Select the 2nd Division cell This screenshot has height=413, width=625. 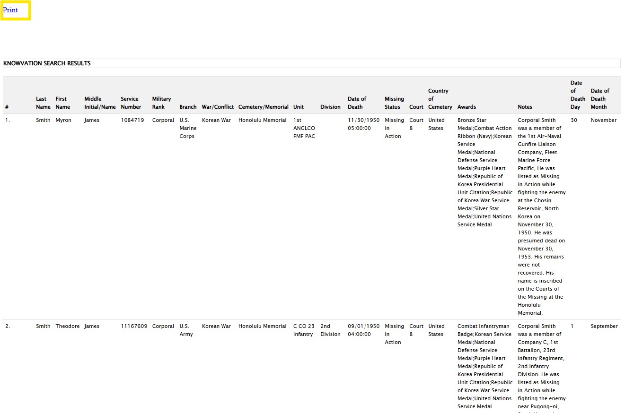point(330,330)
